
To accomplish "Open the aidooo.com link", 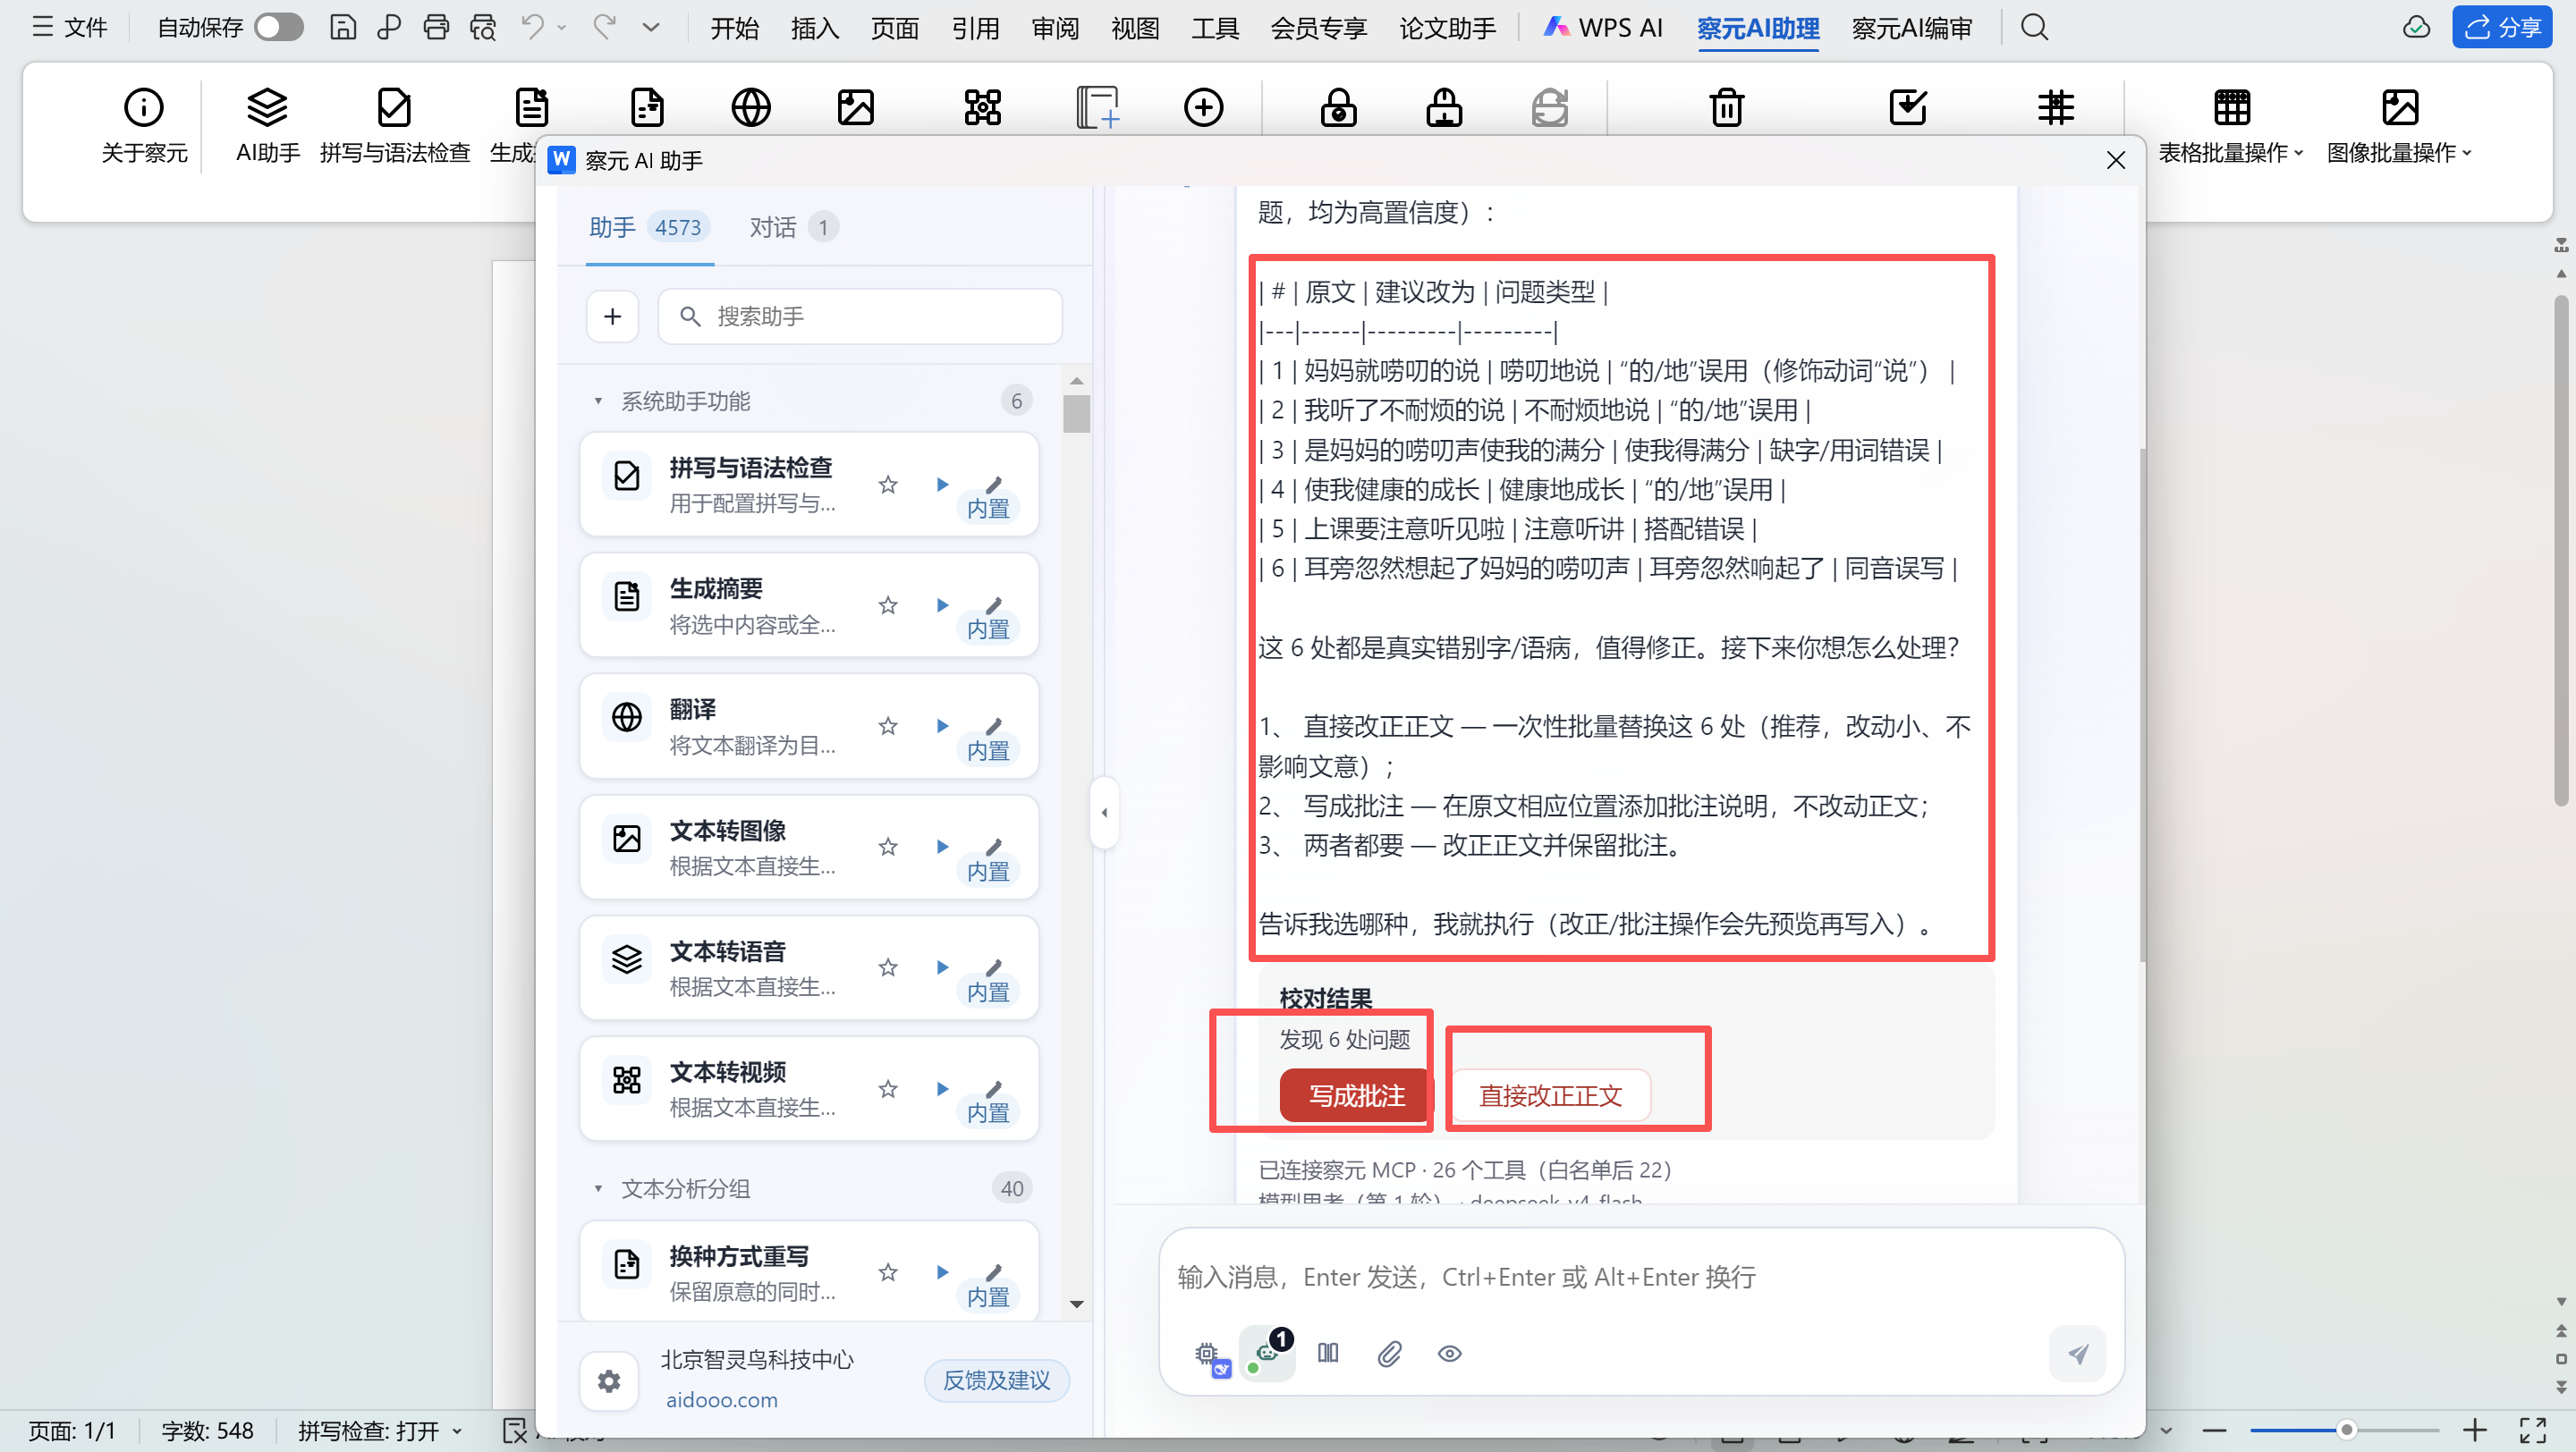I will (x=722, y=1400).
